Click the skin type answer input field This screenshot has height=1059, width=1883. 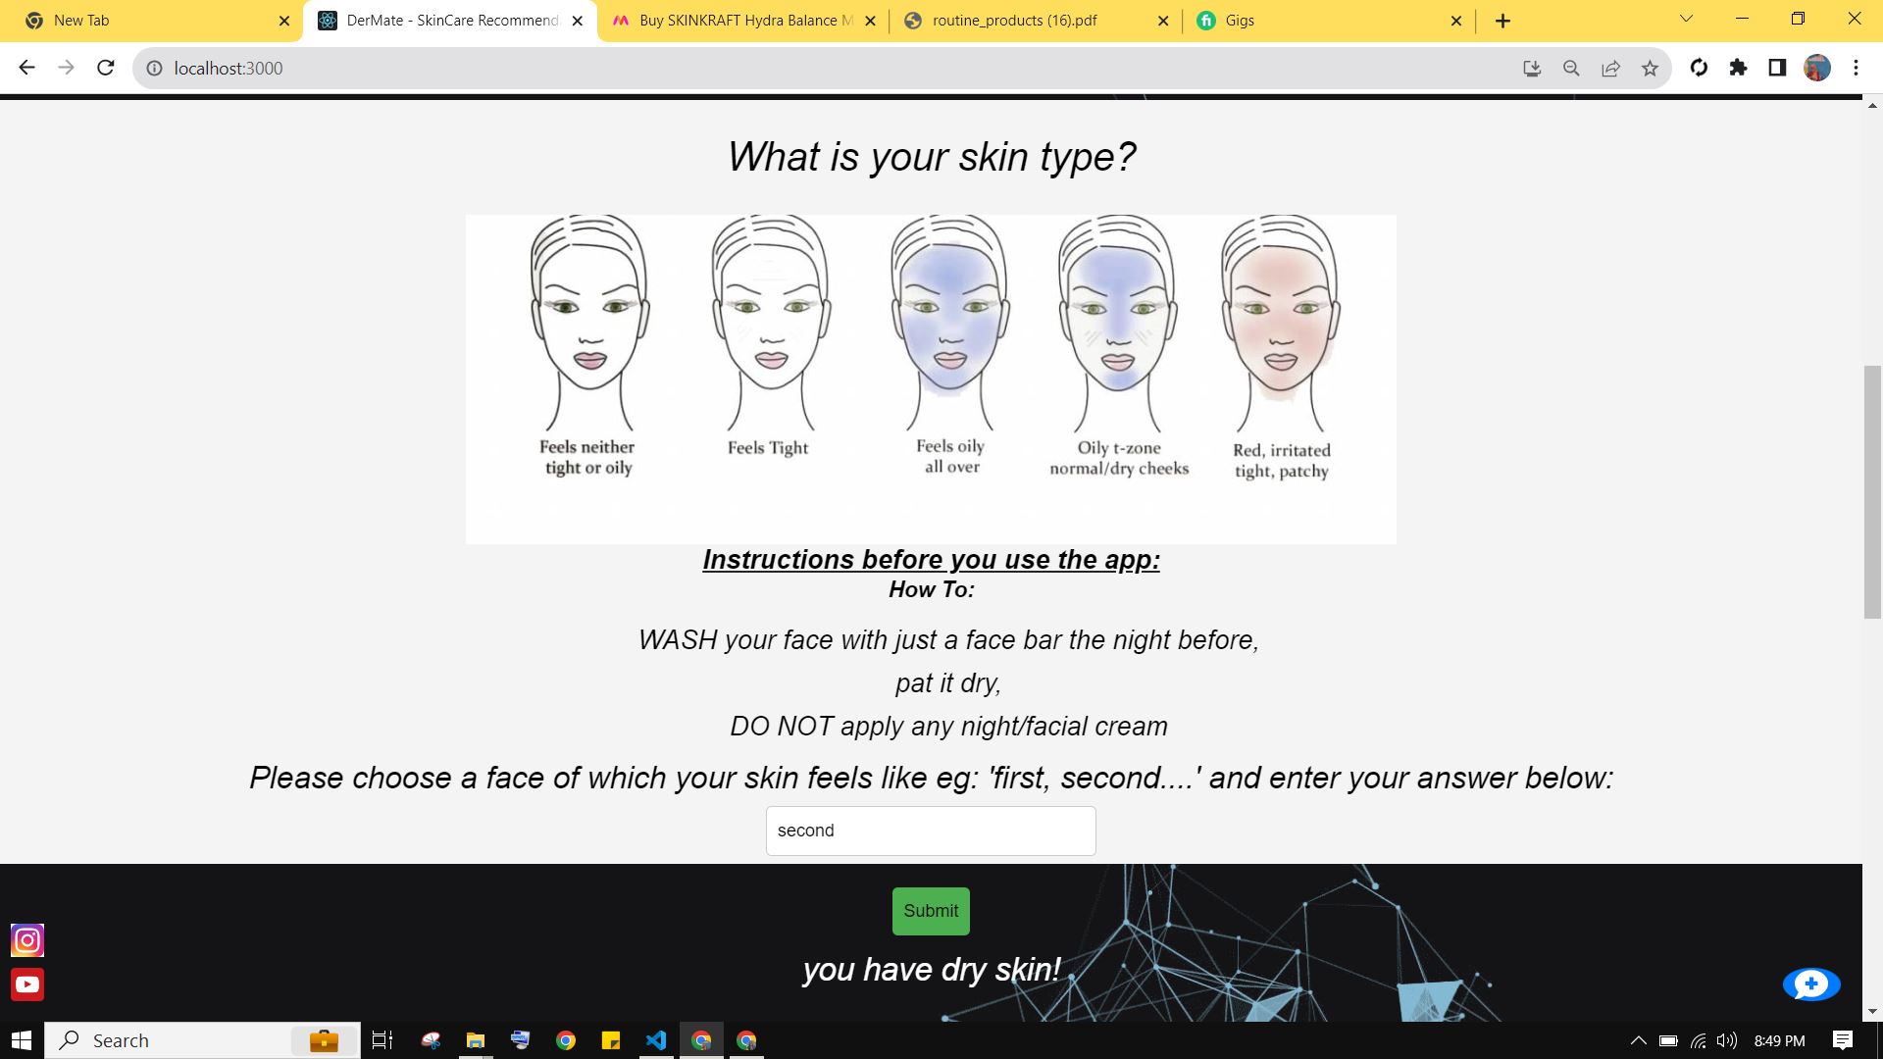930,831
